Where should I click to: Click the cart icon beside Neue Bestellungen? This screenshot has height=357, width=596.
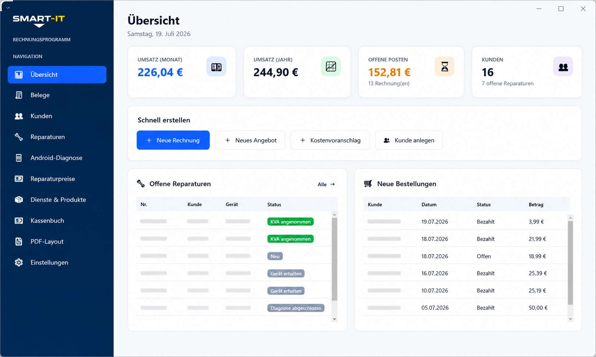pyautogui.click(x=368, y=183)
